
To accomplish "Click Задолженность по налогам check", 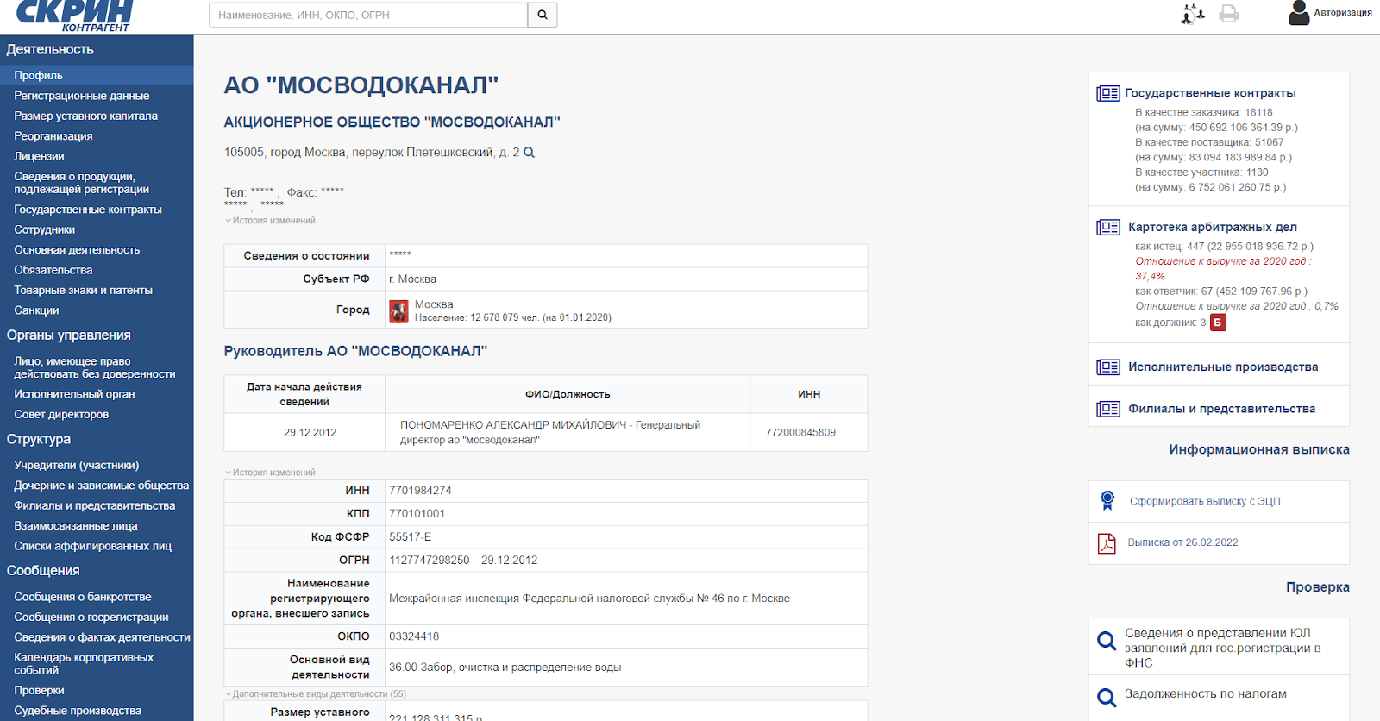I will pos(1205,693).
